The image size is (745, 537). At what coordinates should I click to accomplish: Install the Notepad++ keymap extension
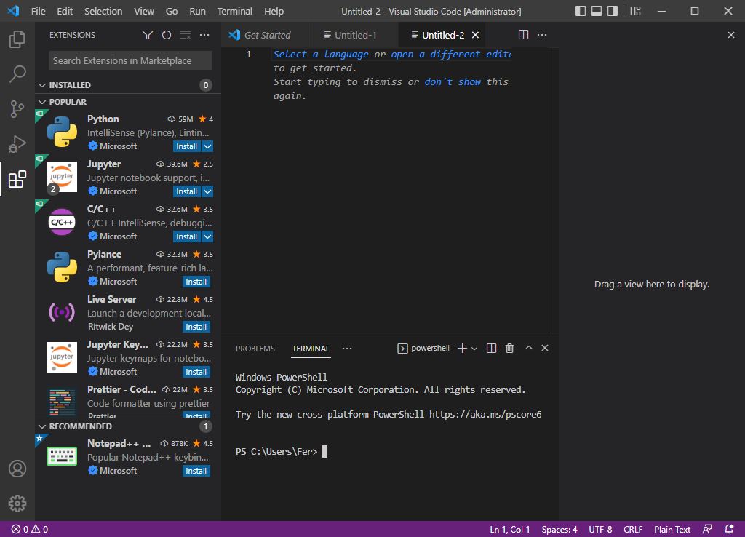[196, 471]
